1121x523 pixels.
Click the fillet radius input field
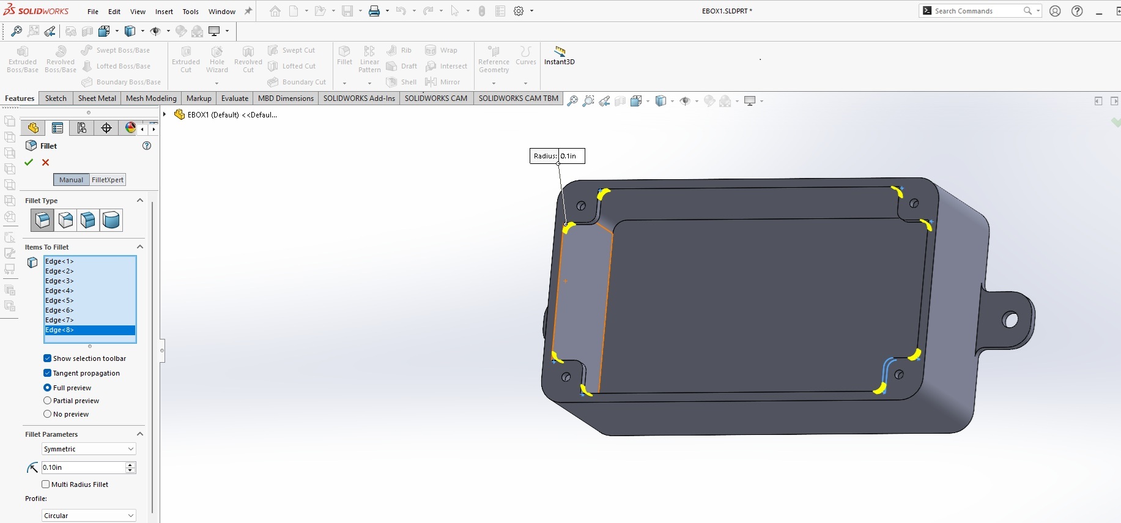83,467
